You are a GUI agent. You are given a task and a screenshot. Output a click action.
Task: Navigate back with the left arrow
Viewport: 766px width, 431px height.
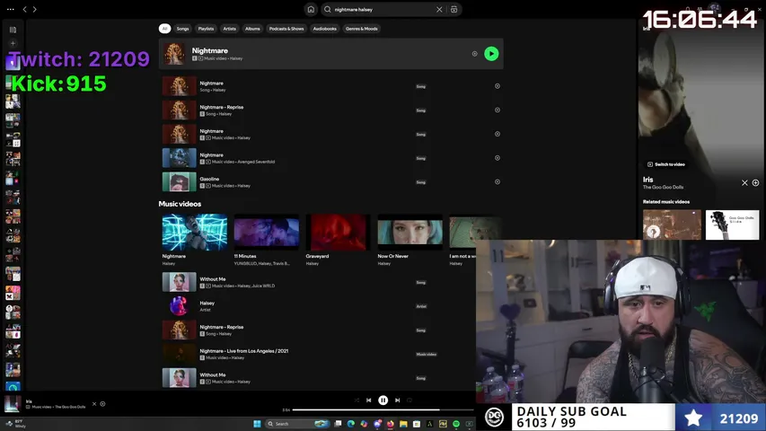(24, 9)
